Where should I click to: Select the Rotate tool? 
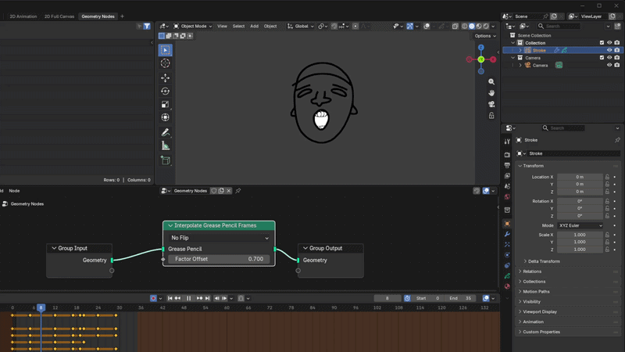(x=165, y=91)
